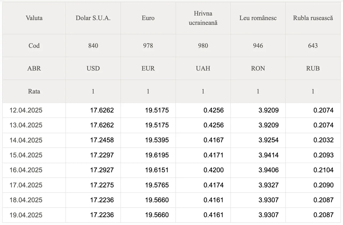Click the EUR abbreviation cell

(148, 68)
